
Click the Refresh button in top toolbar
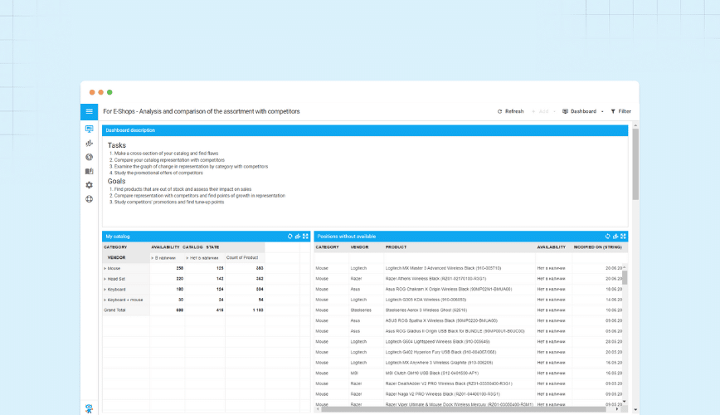(510, 111)
